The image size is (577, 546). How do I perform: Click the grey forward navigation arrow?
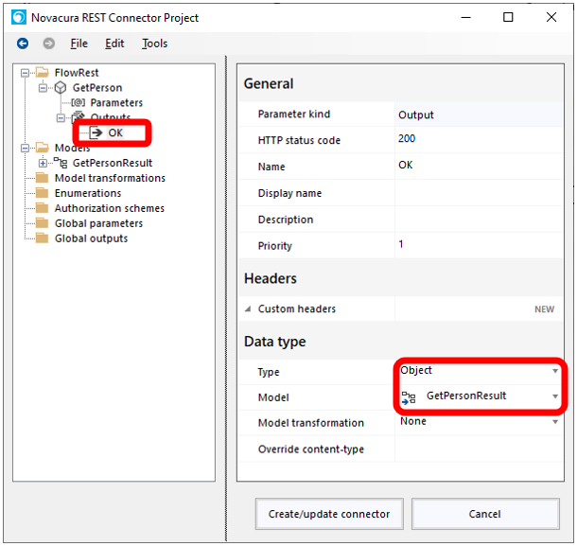click(x=48, y=44)
